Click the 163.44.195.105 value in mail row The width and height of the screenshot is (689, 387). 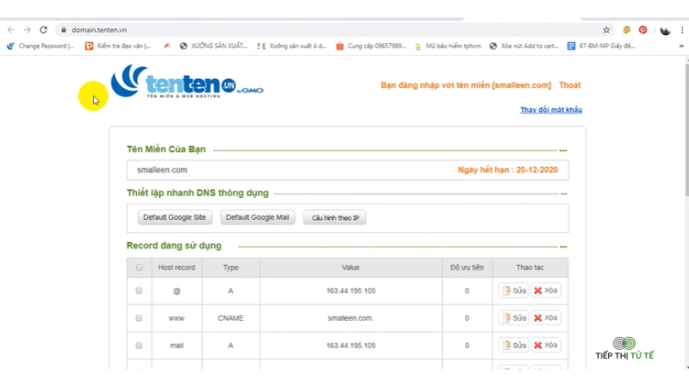point(351,346)
